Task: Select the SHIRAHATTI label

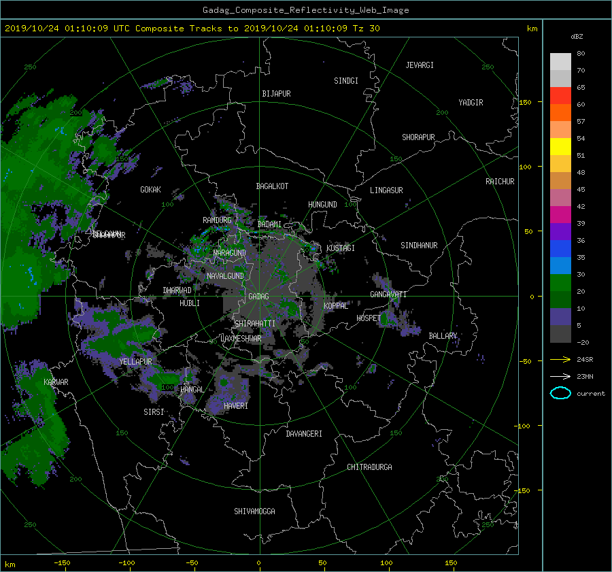Action: (255, 324)
